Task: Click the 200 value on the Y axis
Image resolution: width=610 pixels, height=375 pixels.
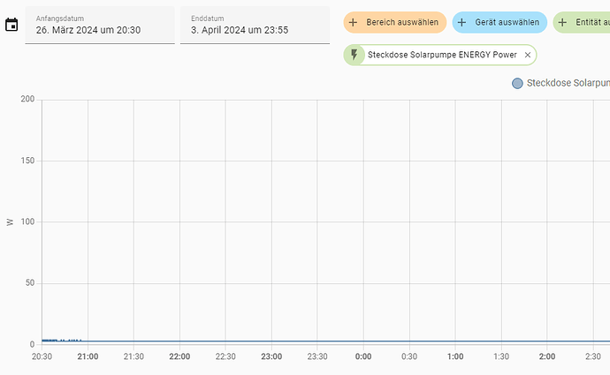Action: tap(27, 100)
